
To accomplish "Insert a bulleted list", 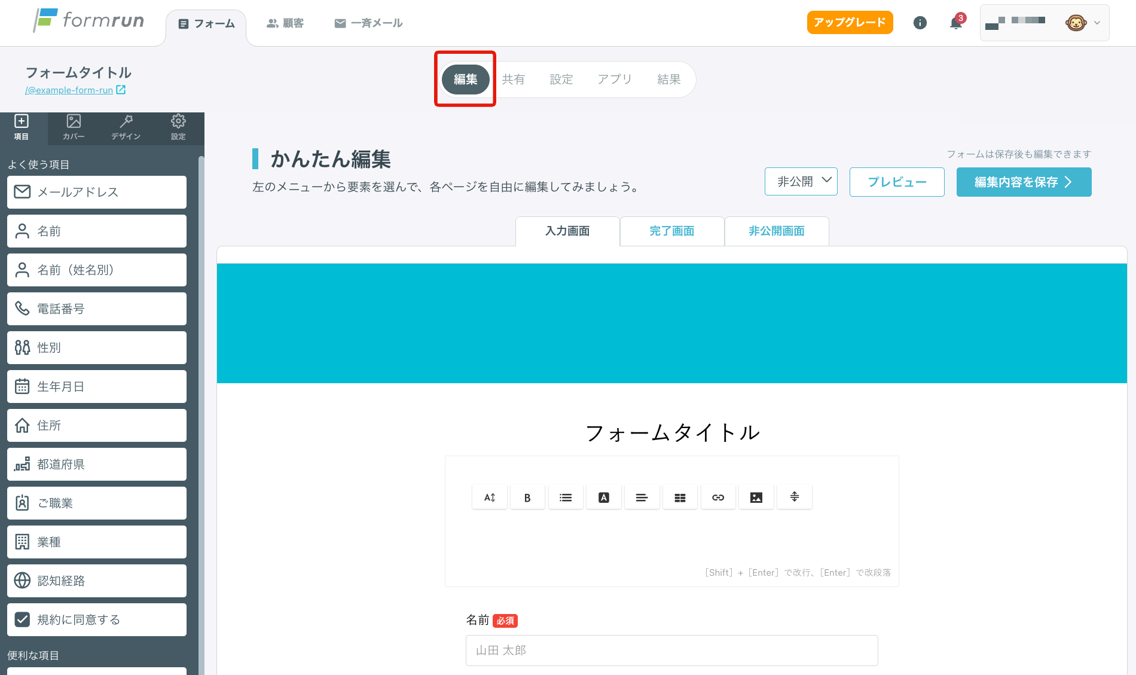I will click(x=566, y=497).
